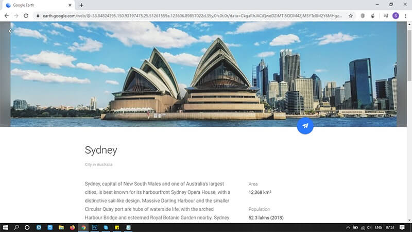Open Sticky Notes in the taskbar

(x=117, y=227)
